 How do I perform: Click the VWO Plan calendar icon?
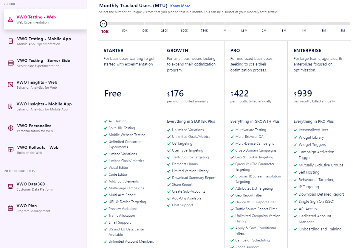pos(10,208)
